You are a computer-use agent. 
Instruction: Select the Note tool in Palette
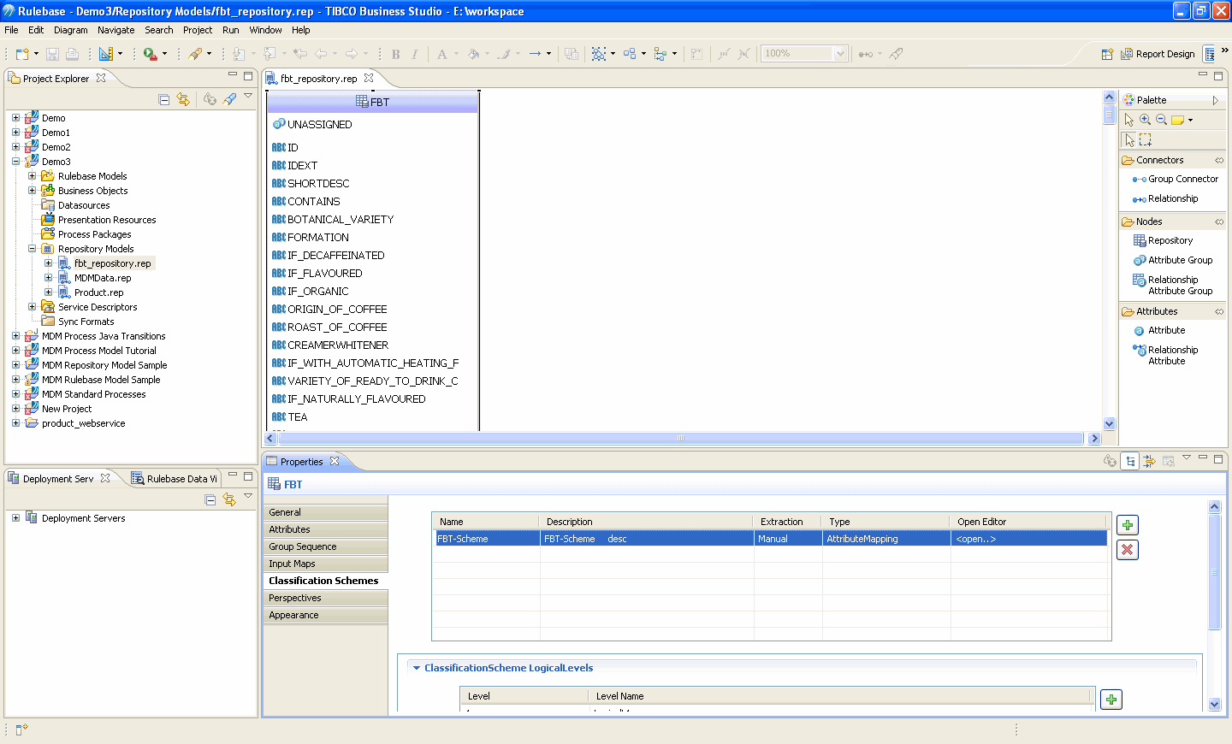click(x=1177, y=120)
